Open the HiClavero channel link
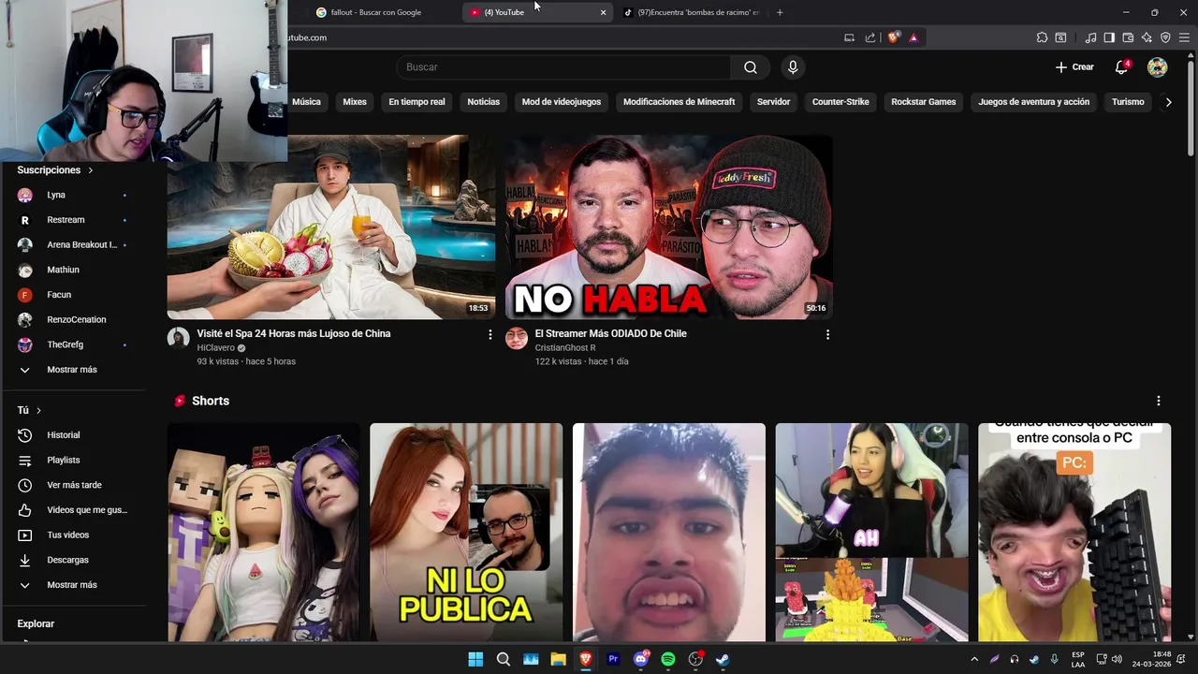This screenshot has width=1198, height=674. point(215,348)
